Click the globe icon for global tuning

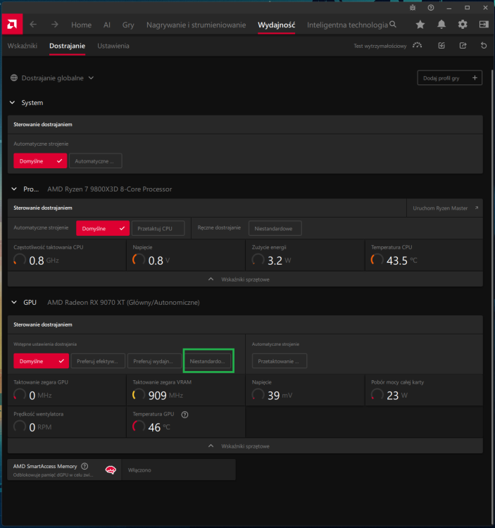[x=14, y=77]
